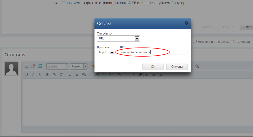Click the increase indent icon
Viewport: 253px width, 137px height.
coord(140,74)
